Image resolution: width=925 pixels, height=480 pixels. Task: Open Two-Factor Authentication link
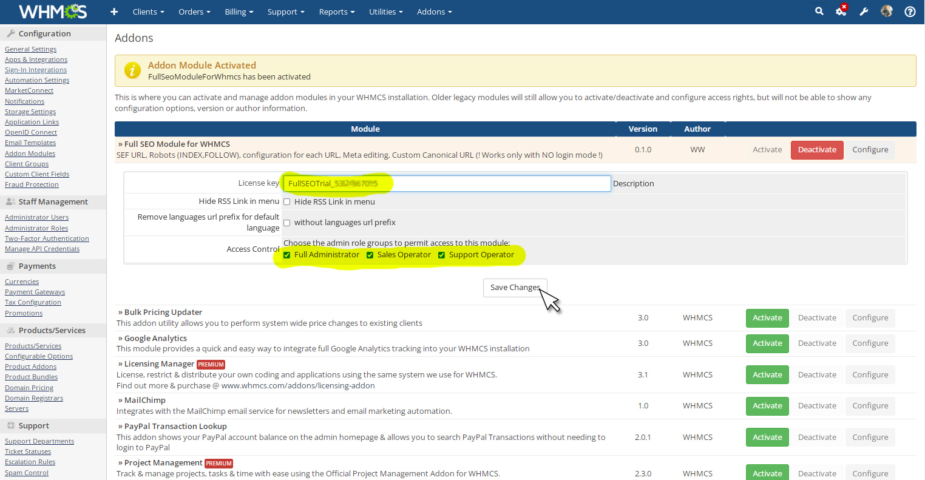tap(47, 238)
